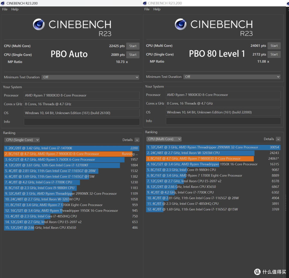
Task: Select Core i7-4850HQ row scoring 3891
Action: 213,204
